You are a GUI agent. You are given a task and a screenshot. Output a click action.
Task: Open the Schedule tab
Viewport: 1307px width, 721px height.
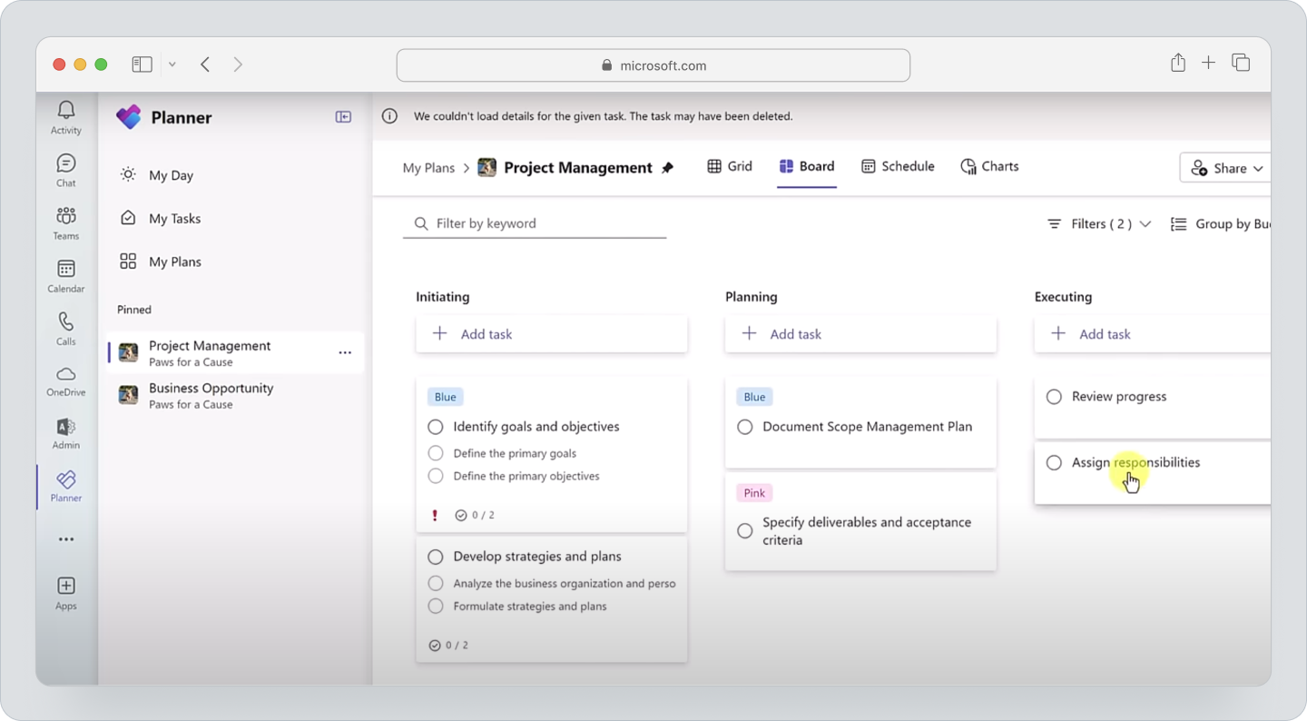coord(898,165)
